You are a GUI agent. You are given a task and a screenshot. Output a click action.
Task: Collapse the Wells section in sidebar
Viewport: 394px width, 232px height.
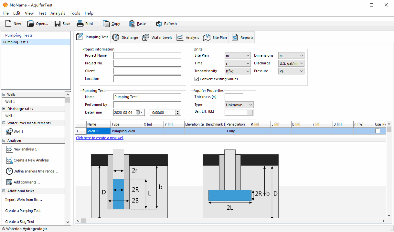coord(4,94)
